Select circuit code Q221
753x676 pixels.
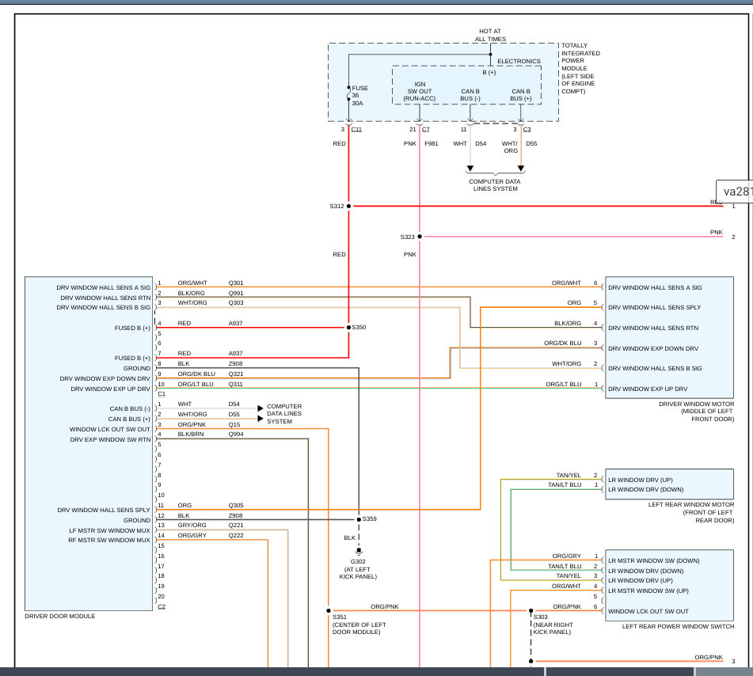pyautogui.click(x=236, y=526)
